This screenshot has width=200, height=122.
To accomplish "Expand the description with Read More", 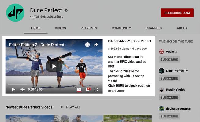I will pos(117,91).
